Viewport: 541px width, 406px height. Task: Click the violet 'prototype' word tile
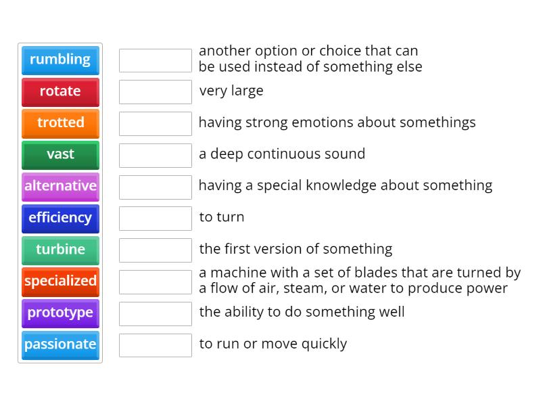coord(60,314)
